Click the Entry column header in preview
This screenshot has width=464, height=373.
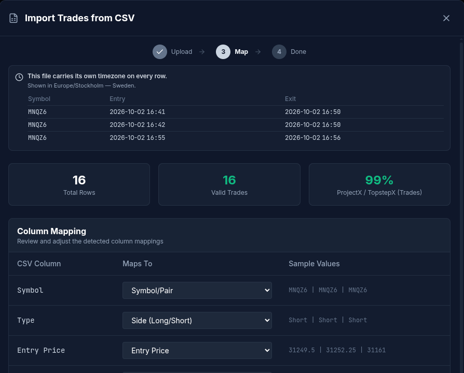point(117,99)
